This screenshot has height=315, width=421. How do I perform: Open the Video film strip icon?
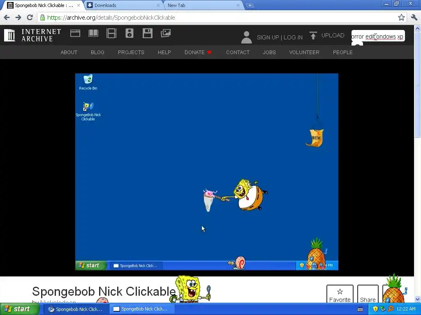click(111, 34)
